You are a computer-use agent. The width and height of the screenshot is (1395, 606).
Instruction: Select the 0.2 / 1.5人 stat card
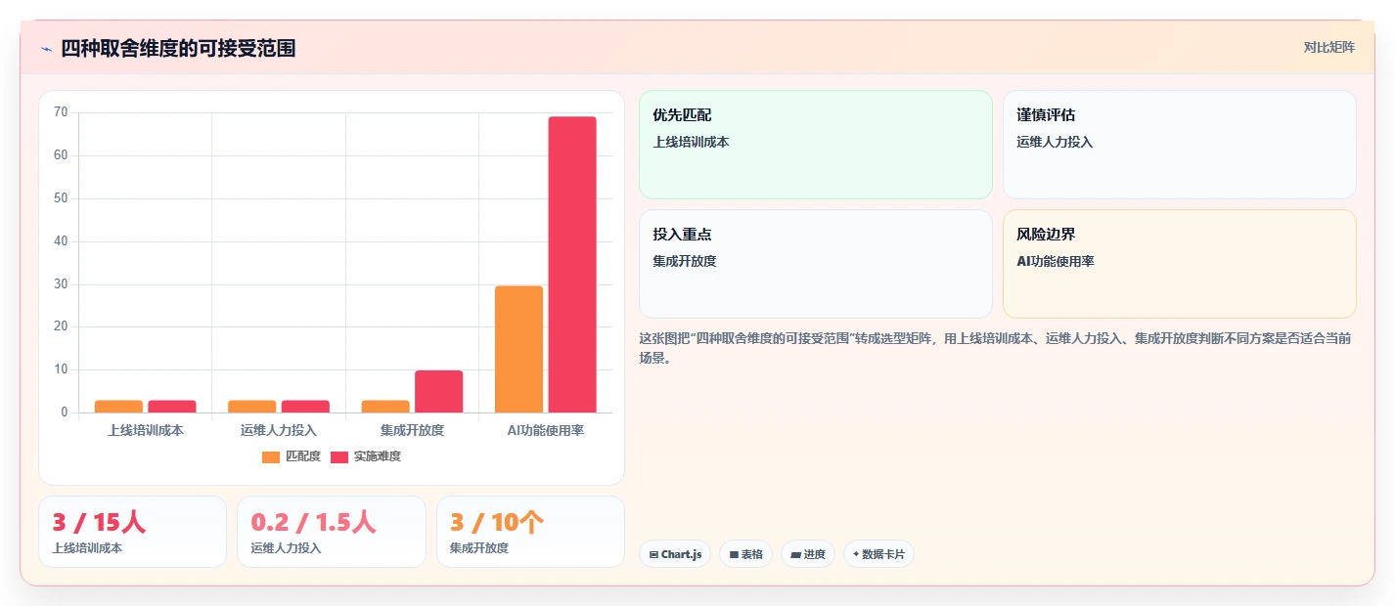click(332, 532)
